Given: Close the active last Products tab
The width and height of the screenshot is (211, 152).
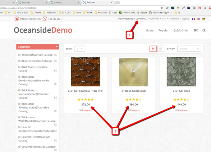Looking at the screenshot, I should click(x=111, y=2).
